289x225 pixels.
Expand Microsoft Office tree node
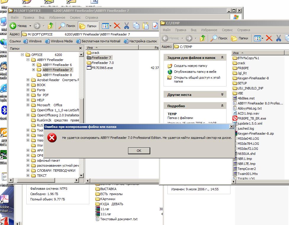pyautogui.click(x=28, y=105)
